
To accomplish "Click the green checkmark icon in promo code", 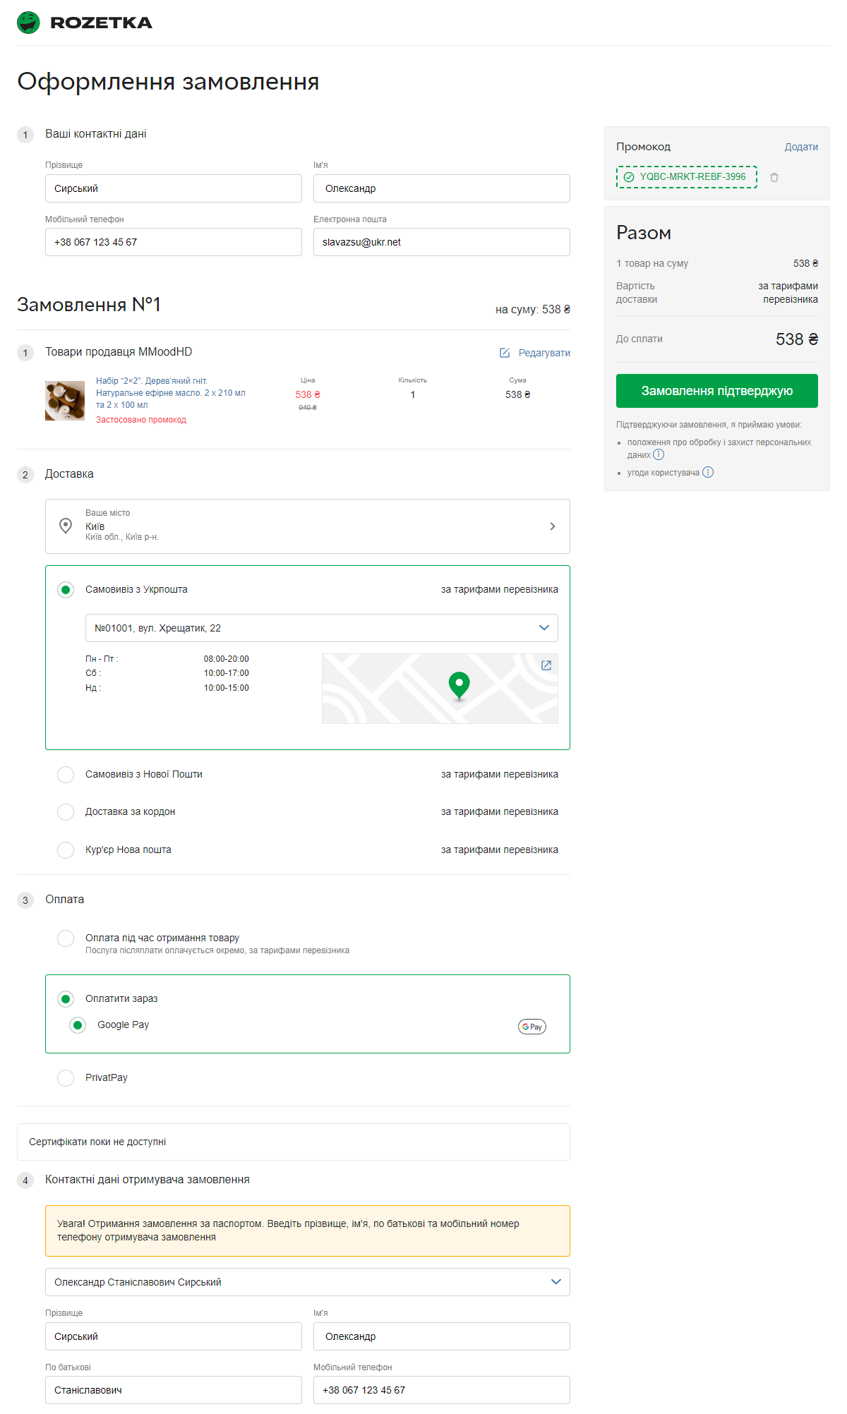I will (x=629, y=177).
